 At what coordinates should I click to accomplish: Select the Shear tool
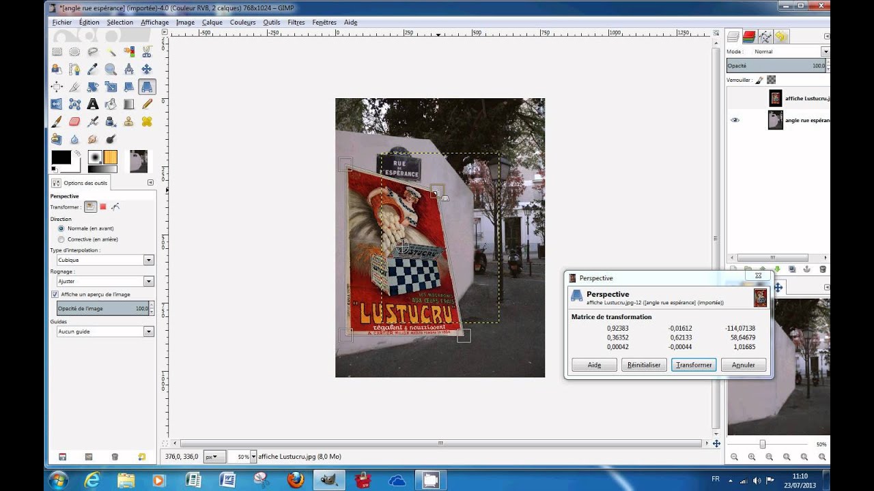click(128, 87)
